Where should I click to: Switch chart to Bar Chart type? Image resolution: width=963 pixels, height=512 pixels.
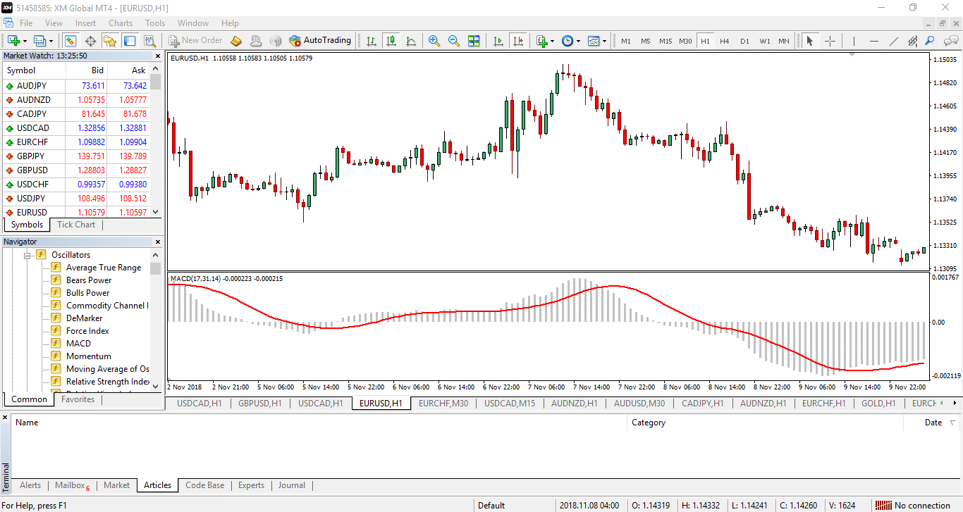pos(372,41)
